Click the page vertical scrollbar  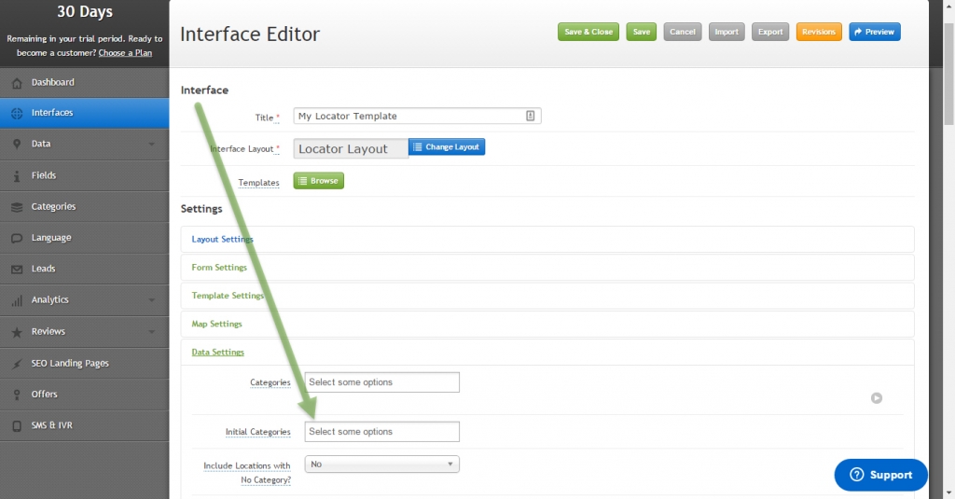(948, 249)
